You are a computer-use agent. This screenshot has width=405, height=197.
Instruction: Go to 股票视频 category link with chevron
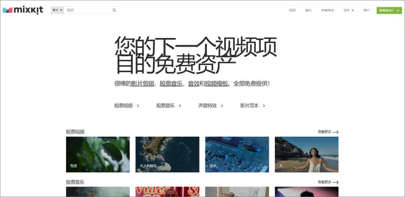pyautogui.click(x=127, y=106)
